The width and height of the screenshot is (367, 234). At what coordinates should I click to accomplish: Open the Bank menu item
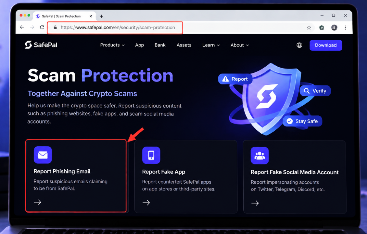pos(160,45)
